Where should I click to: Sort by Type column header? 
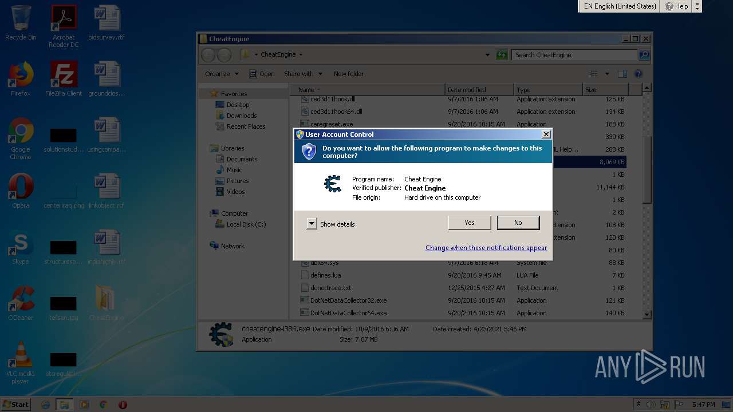point(548,90)
